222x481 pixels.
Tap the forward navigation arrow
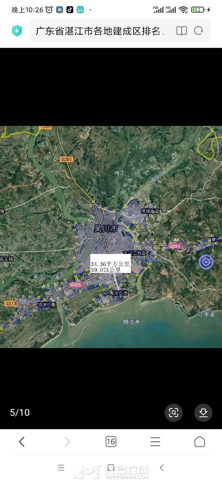click(x=67, y=442)
